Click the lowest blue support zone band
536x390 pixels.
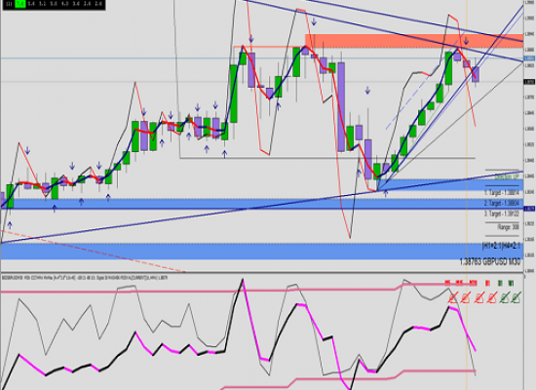262,252
